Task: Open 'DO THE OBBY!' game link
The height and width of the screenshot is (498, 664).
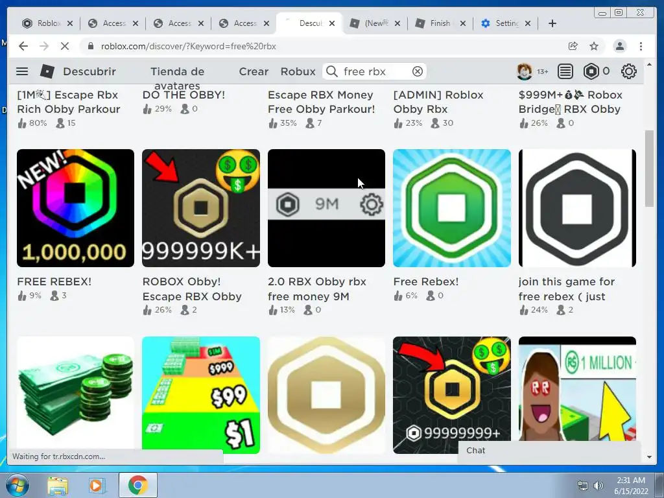Action: 184,95
